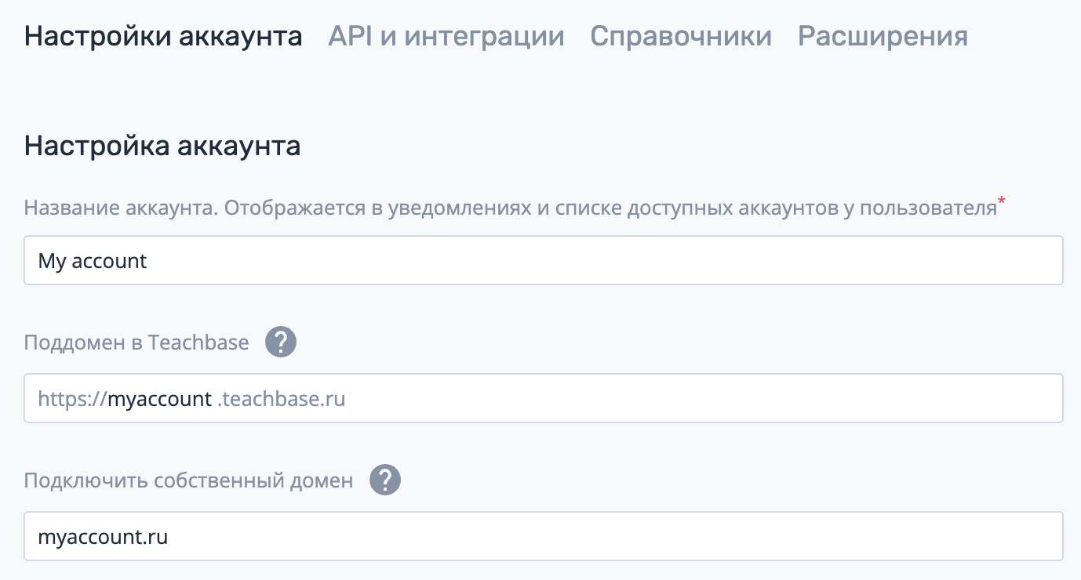Place cursor on myaccount subdomain value
The width and height of the screenshot is (1081, 580).
click(x=159, y=400)
